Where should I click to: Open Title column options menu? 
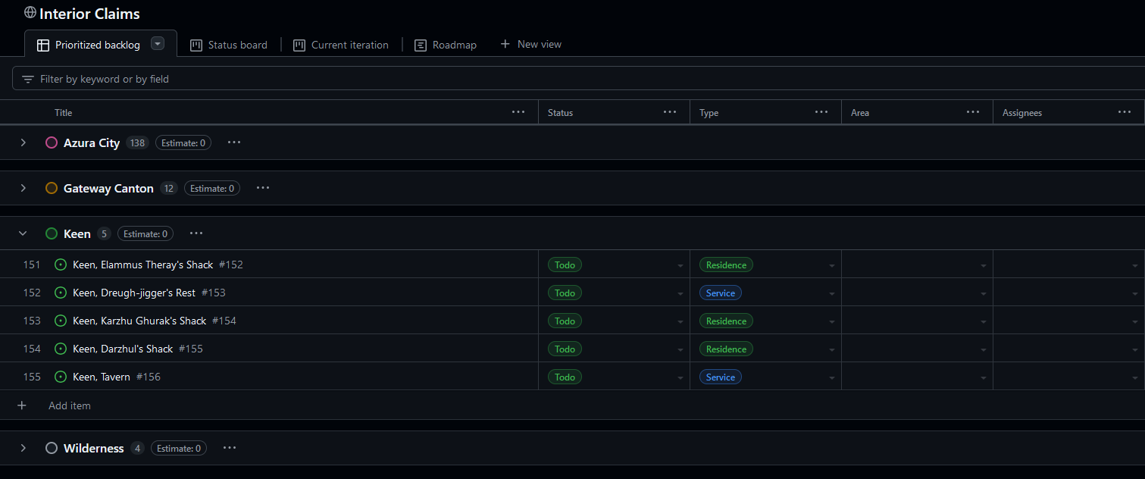(x=518, y=112)
